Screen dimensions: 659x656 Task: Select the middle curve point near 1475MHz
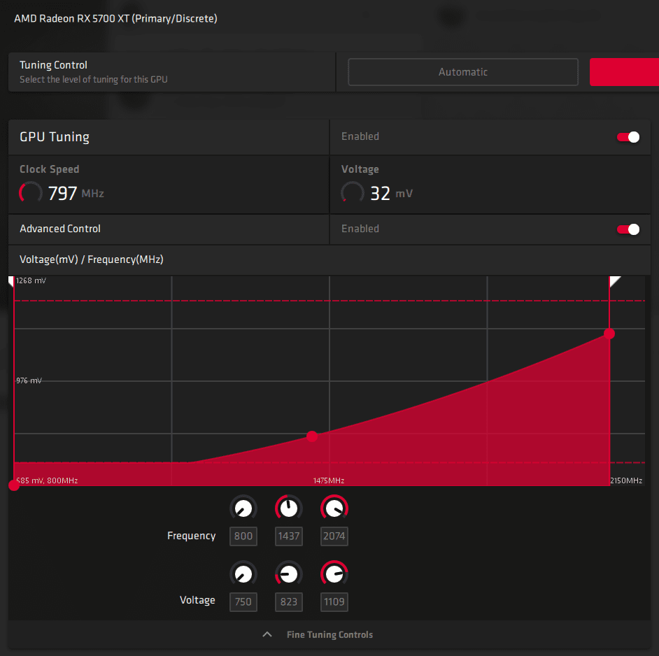tap(312, 436)
